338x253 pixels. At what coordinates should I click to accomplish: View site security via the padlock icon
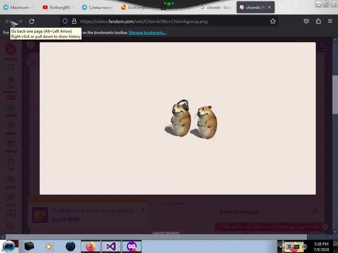[74, 21]
